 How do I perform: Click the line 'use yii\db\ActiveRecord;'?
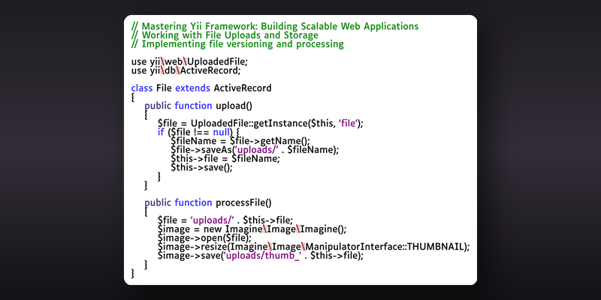pos(186,70)
